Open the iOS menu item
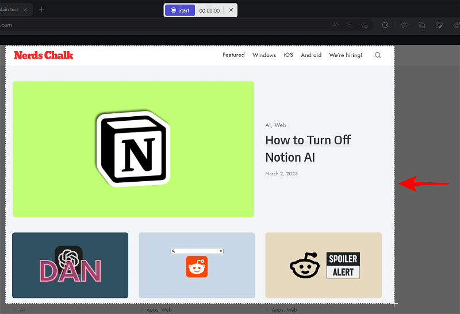 (x=288, y=55)
